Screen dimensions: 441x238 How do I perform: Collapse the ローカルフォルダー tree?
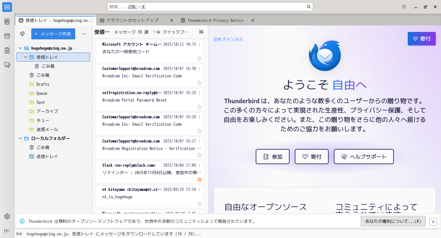coord(20,138)
